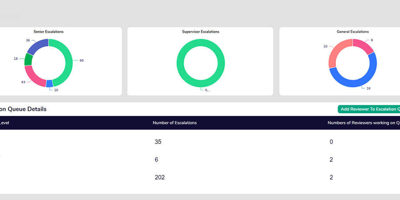Select the 202 escalations table cell
400x200 pixels.
click(x=159, y=178)
